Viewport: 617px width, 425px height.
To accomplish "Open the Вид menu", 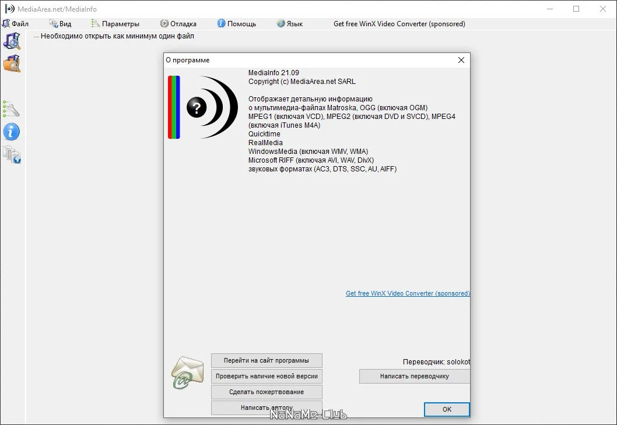I will 60,23.
